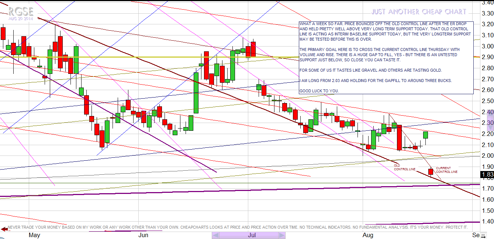Screen dimensions: 494x239
Task: Click the left arrow of the Jul time scrollbar
Action: (215, 235)
